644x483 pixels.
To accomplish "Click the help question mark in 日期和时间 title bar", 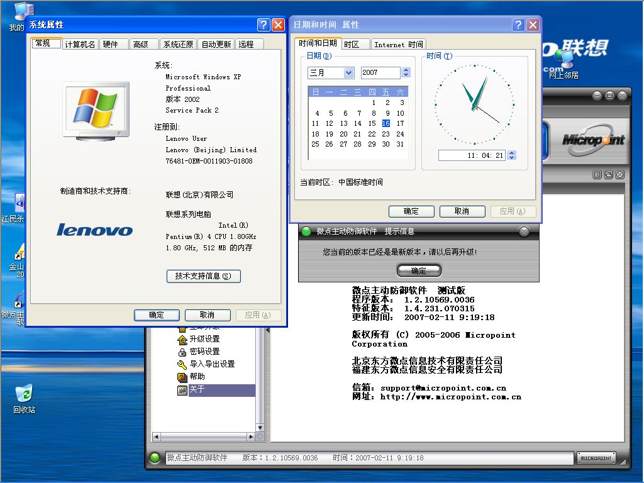I will click(518, 25).
